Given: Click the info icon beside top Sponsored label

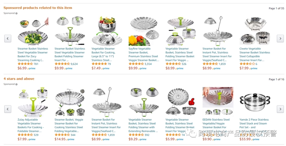Looking at the screenshot, I should pyautogui.click(x=16, y=13).
